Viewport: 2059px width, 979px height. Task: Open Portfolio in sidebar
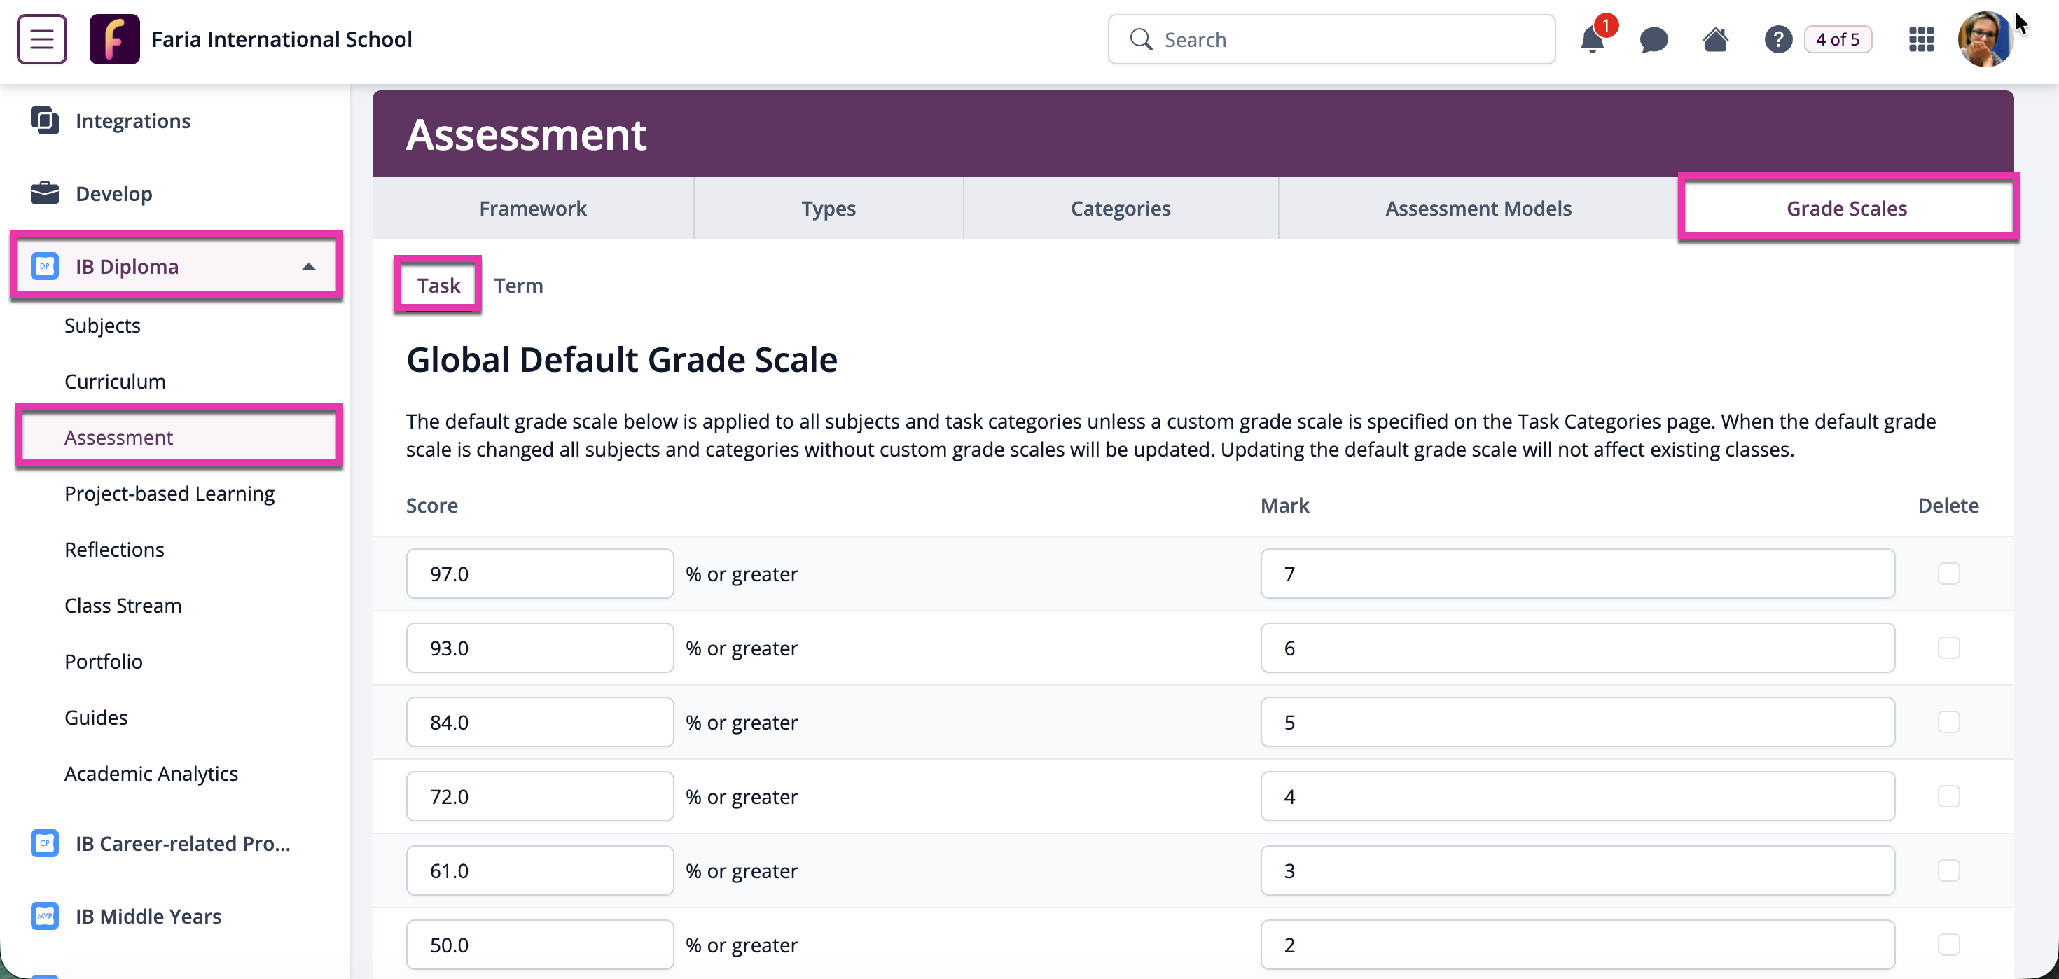[104, 661]
